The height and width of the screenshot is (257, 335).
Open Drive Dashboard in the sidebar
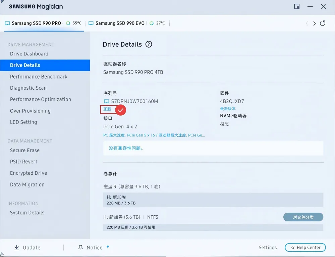(29, 54)
